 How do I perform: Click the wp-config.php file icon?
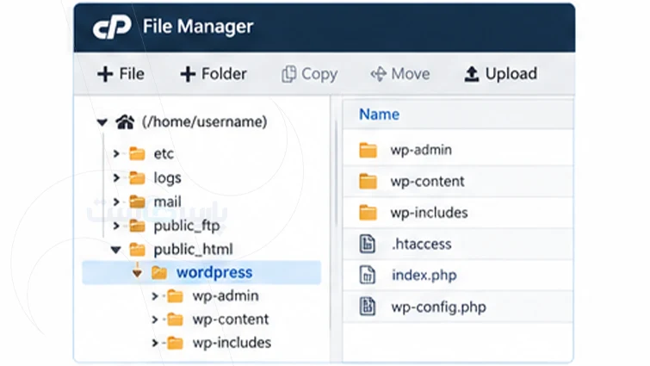pos(368,307)
